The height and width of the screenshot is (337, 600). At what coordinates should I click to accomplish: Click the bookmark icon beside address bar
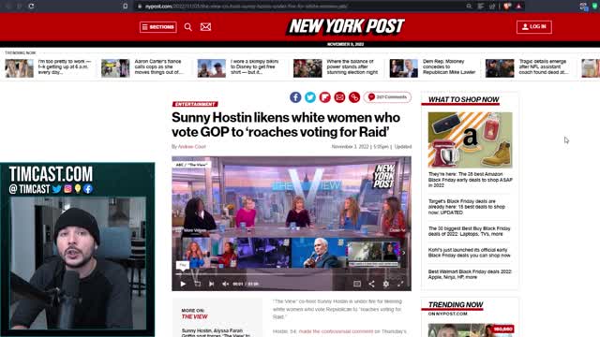(125, 7)
